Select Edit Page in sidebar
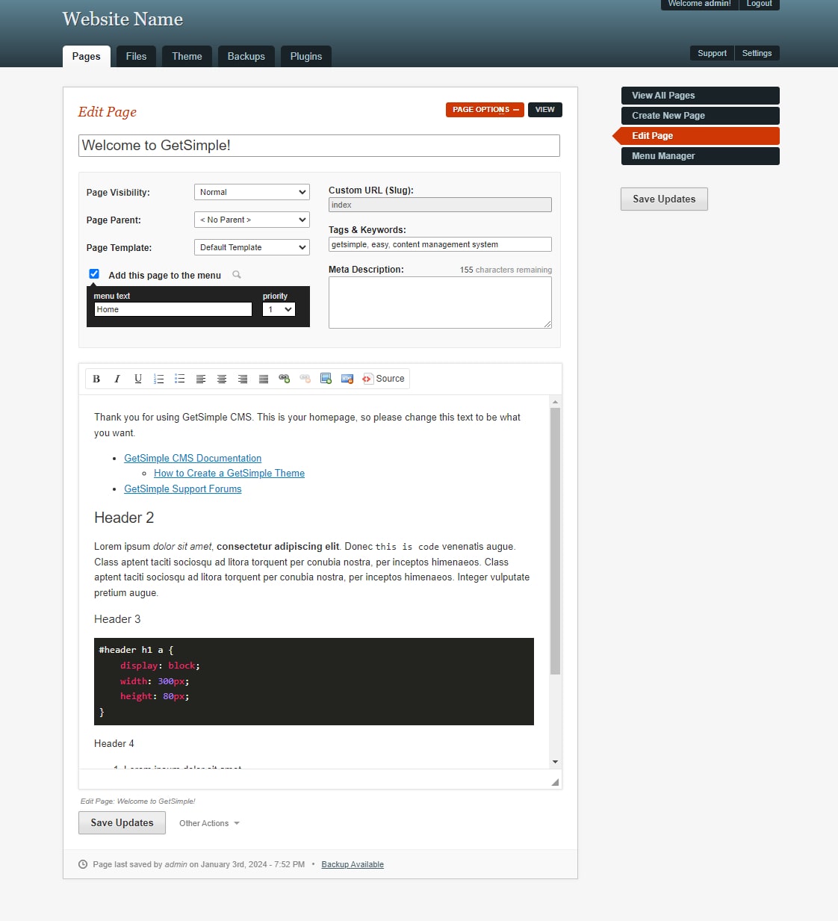This screenshot has height=921, width=838. (x=698, y=136)
